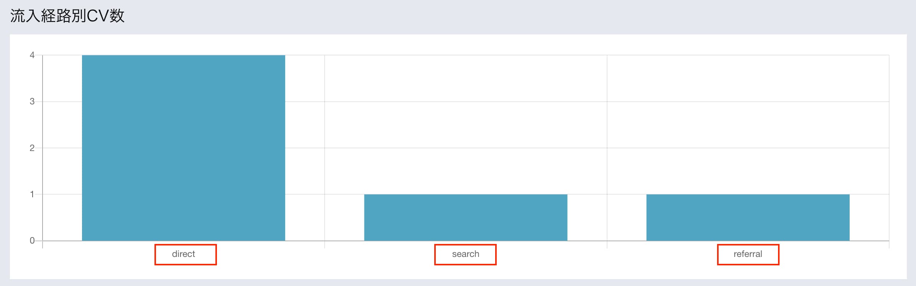Click y-axis value 3 label

pos(32,101)
